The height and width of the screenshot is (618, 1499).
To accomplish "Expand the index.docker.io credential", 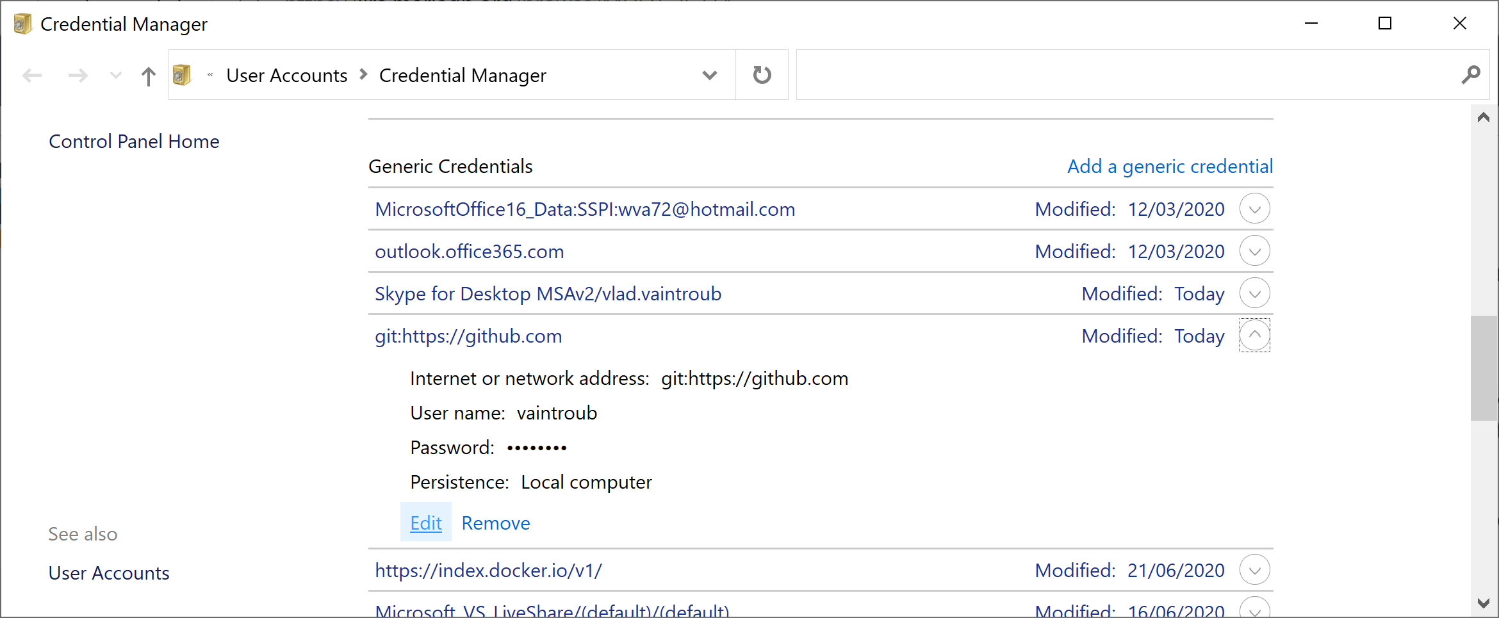I will coord(1254,570).
